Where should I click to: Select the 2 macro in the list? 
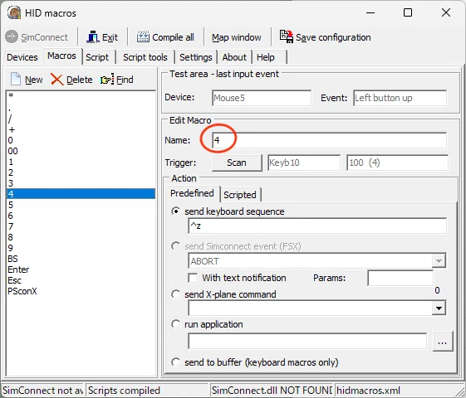(81, 172)
